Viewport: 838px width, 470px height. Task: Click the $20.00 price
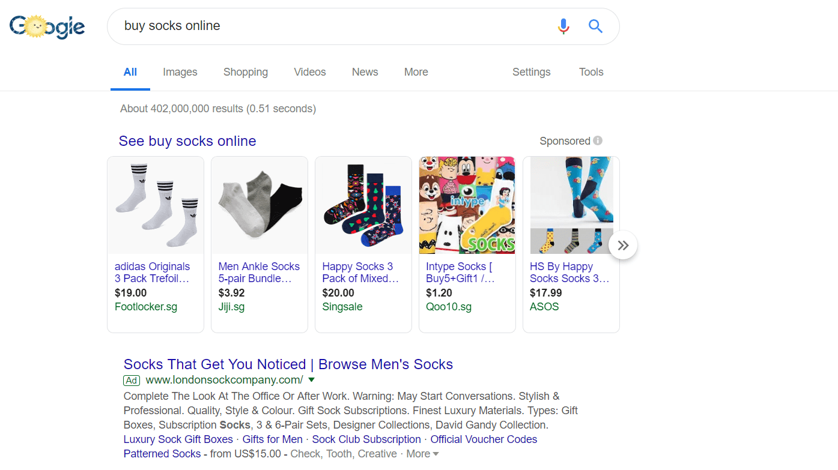tap(338, 293)
